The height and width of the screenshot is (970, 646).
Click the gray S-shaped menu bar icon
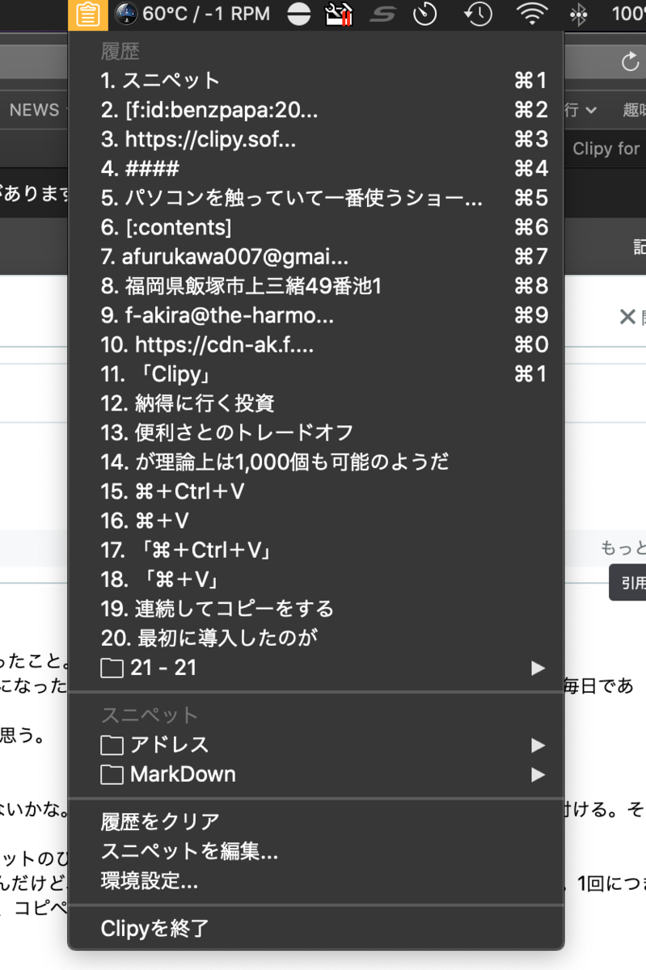[382, 14]
